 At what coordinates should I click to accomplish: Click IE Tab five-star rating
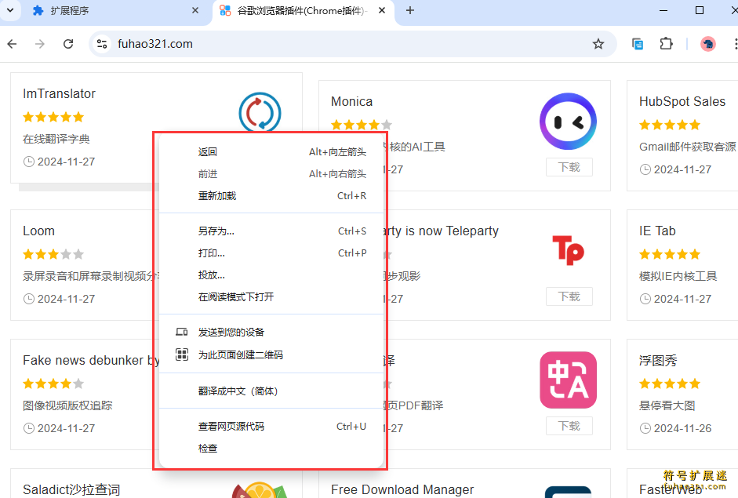pyautogui.click(x=670, y=254)
